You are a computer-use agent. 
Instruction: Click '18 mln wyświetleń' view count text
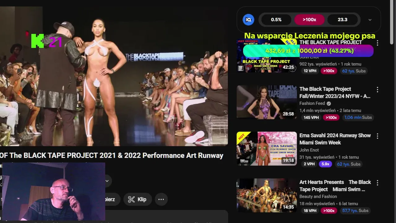click(x=317, y=203)
